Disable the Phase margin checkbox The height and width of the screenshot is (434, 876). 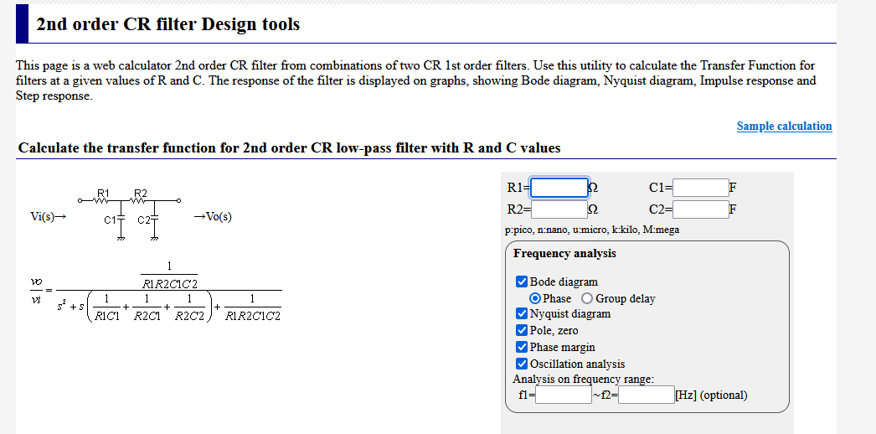point(522,348)
